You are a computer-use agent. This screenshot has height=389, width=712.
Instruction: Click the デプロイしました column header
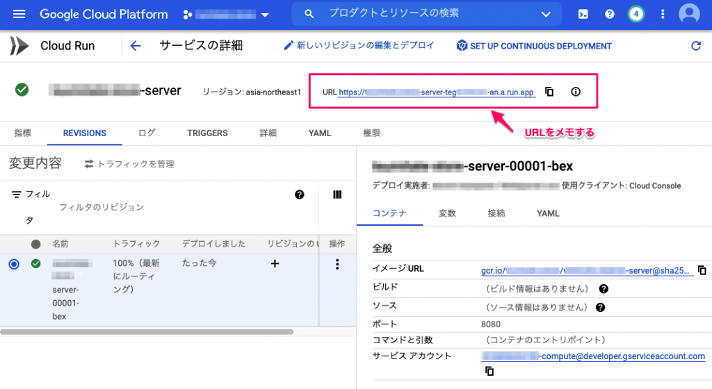click(213, 244)
